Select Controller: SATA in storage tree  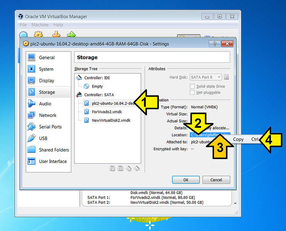click(99, 95)
